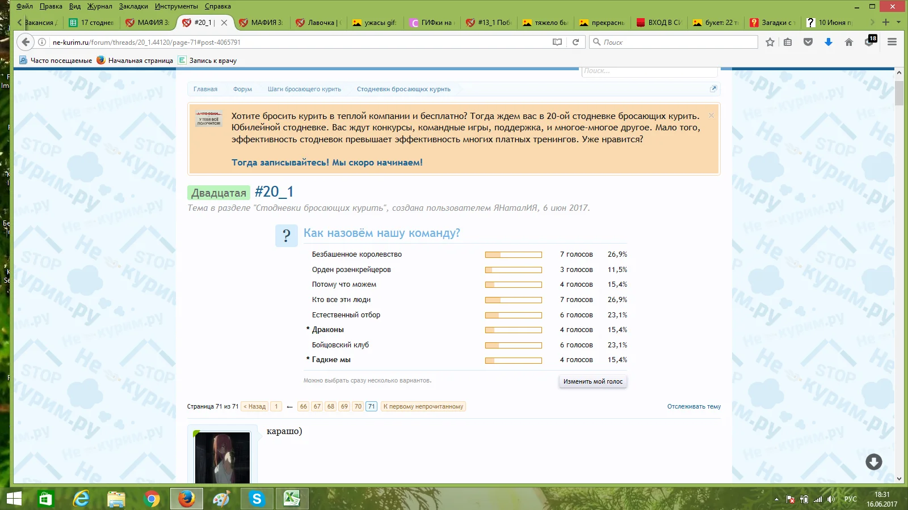Toggle Reader View in the address bar
Screen dimensions: 908x510
pos(557,42)
